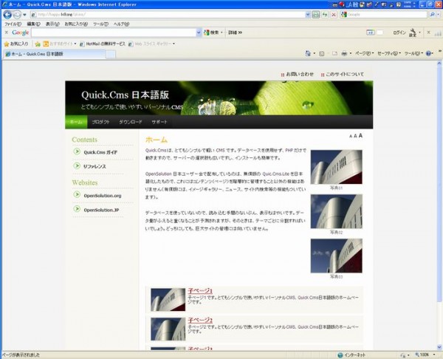Screen dimensions: 443x359
Task: Open the File (ファイル) menu
Action: click(x=13, y=24)
